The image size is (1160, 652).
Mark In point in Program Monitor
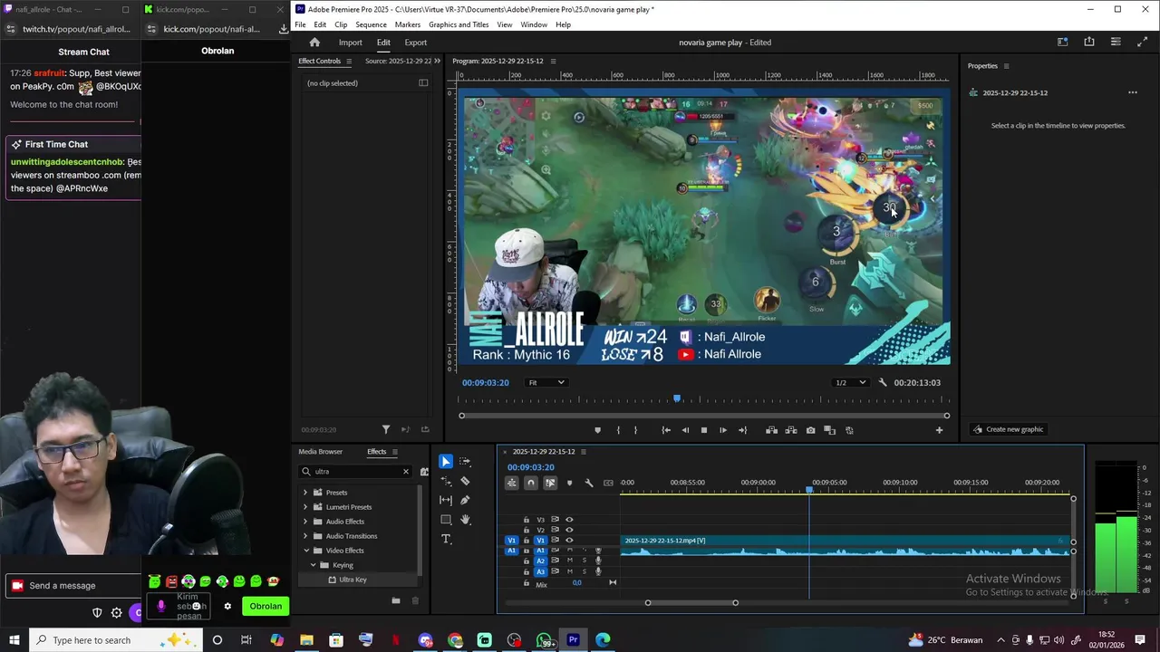[x=618, y=430]
